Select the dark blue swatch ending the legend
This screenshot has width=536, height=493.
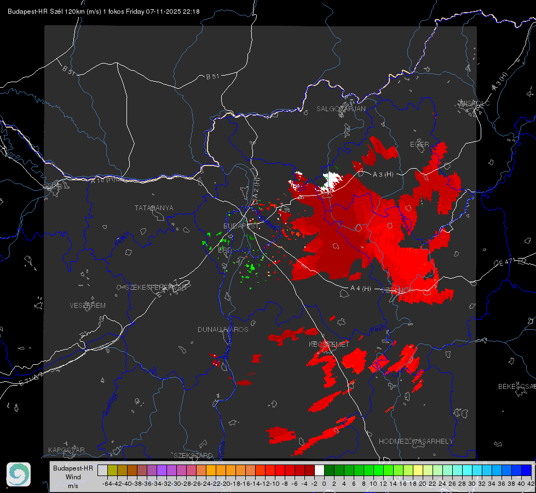tap(527, 471)
